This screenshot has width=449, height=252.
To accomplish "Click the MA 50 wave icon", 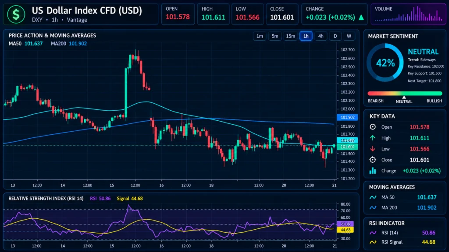I will click(x=373, y=197).
